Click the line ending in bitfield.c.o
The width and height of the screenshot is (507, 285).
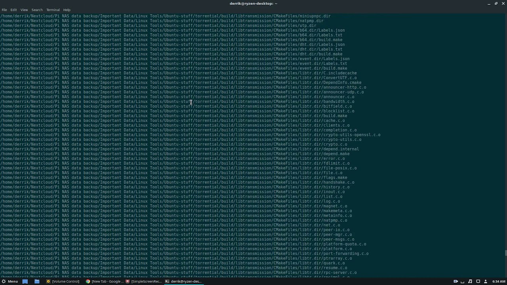[176, 106]
